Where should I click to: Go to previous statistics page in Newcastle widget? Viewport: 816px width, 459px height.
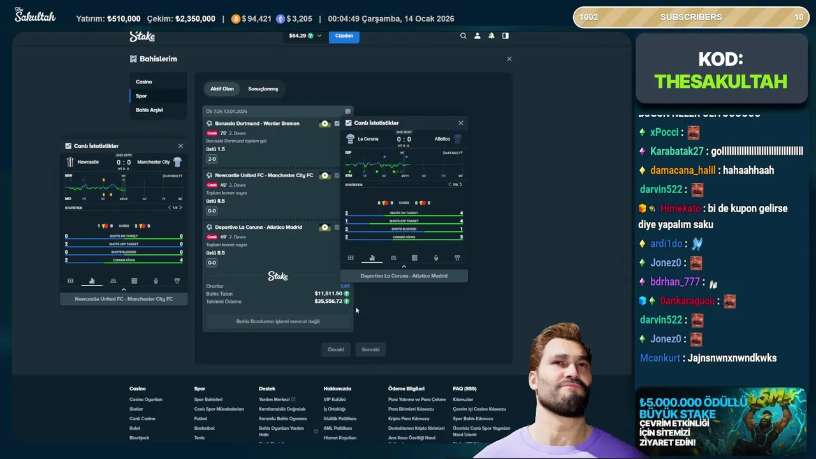pos(170,207)
